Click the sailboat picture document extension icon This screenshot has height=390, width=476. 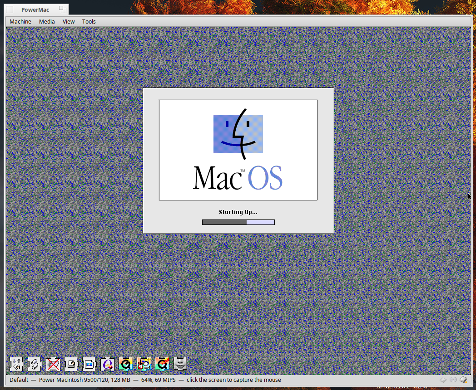[89, 364]
